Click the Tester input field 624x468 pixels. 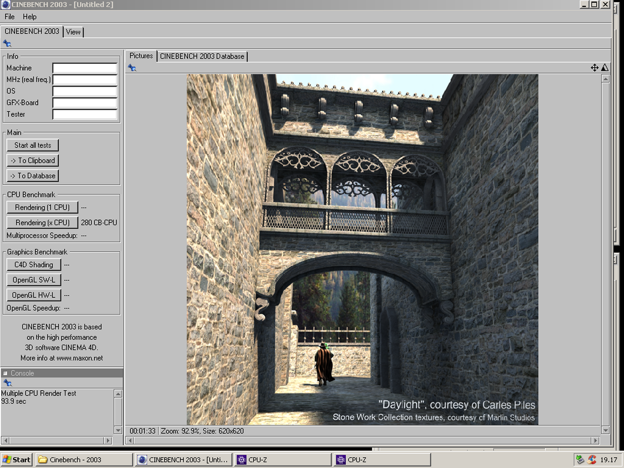[x=85, y=114]
